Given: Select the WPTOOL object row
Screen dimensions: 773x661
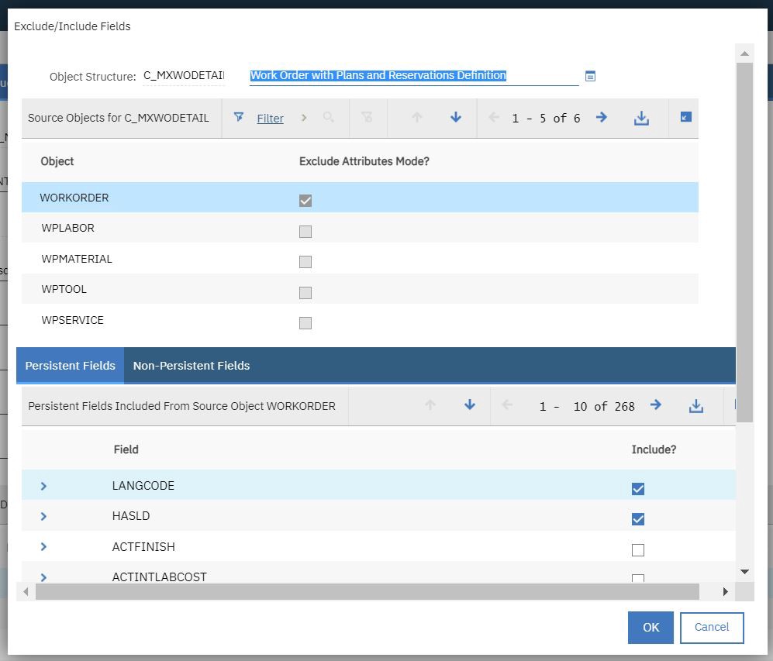Looking at the screenshot, I should click(x=360, y=289).
